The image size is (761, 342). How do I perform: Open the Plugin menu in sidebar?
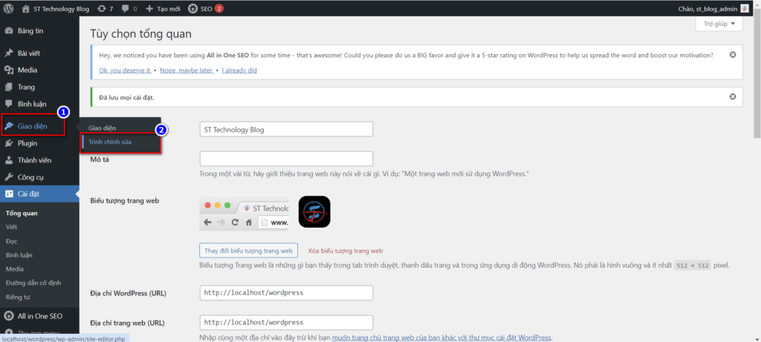(x=27, y=143)
